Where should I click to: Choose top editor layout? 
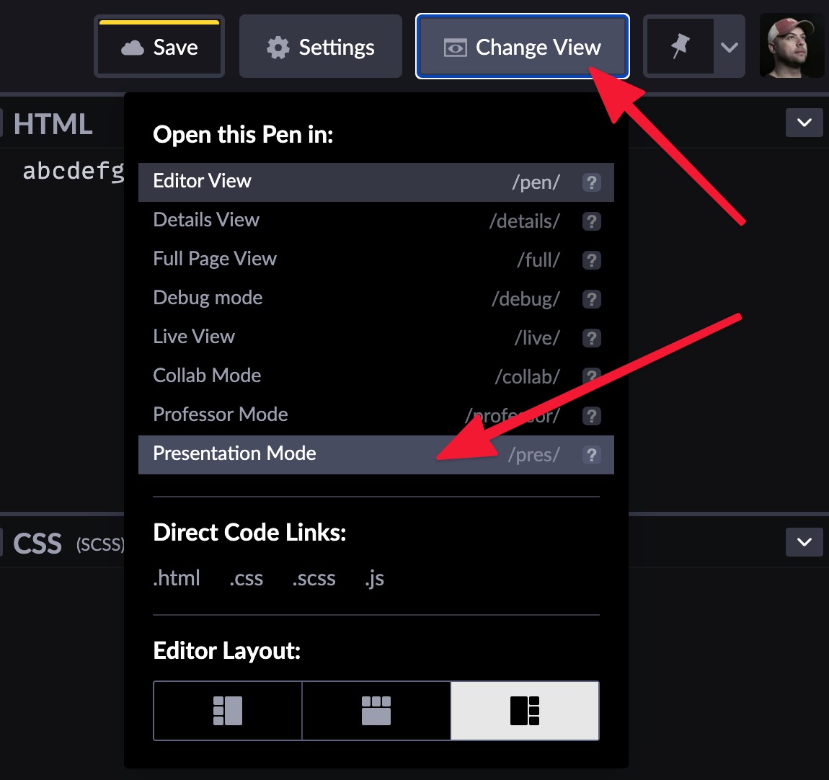pos(376,711)
